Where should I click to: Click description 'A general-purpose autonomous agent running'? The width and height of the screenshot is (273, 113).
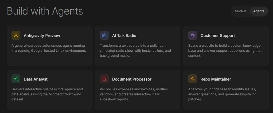(48, 46)
